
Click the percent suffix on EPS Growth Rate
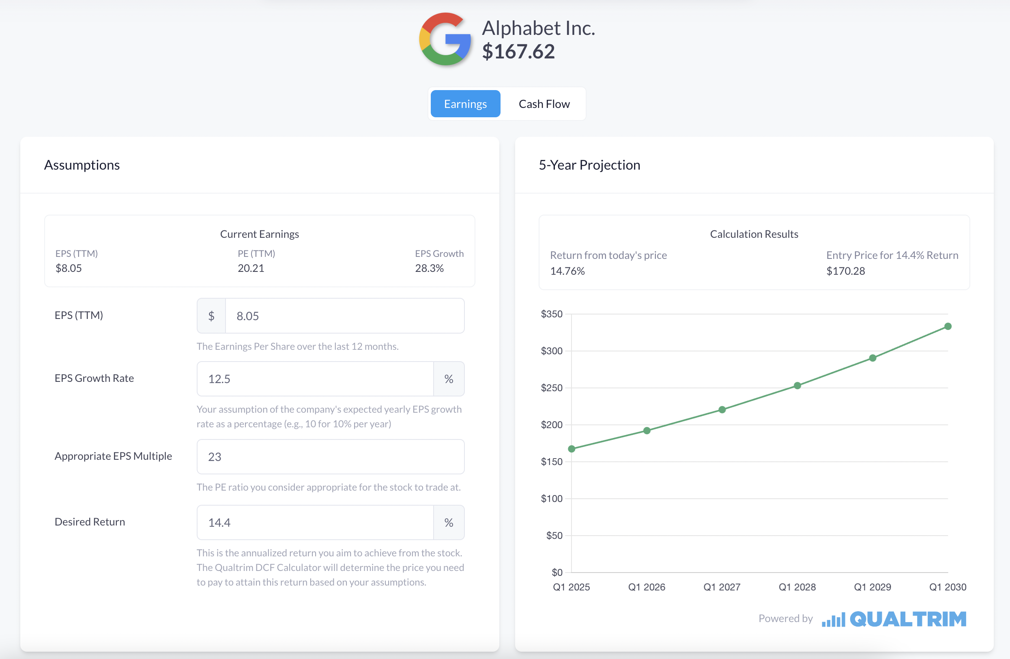tap(449, 379)
